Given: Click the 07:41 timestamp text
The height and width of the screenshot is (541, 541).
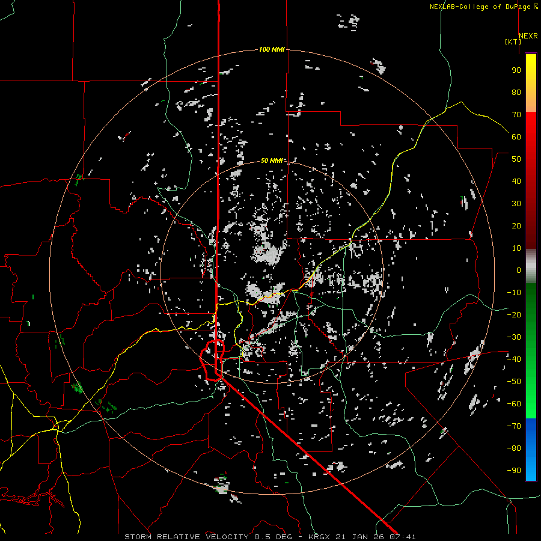Looking at the screenshot, I should pos(403,537).
